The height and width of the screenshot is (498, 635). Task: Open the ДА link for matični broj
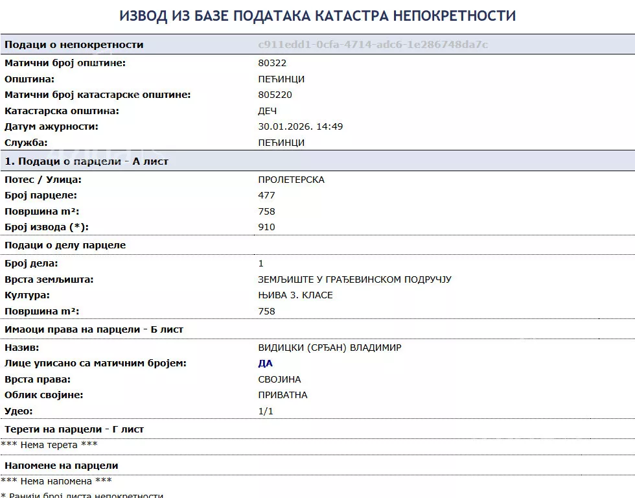coord(264,363)
